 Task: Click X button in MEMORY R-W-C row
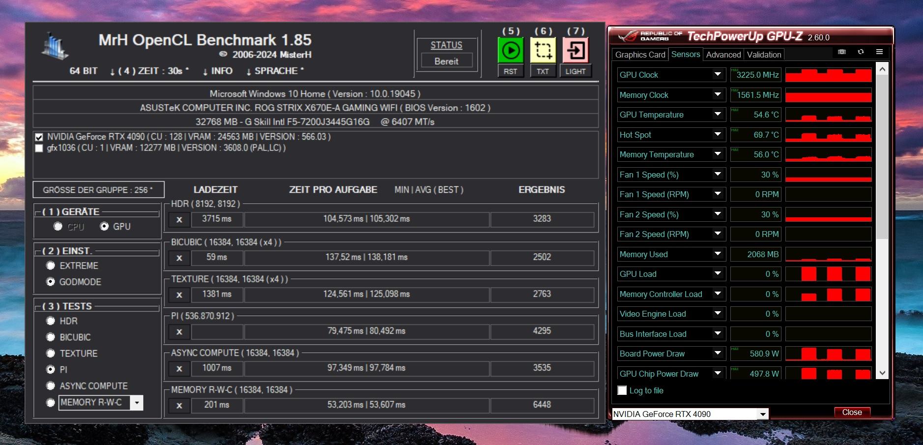coord(179,405)
